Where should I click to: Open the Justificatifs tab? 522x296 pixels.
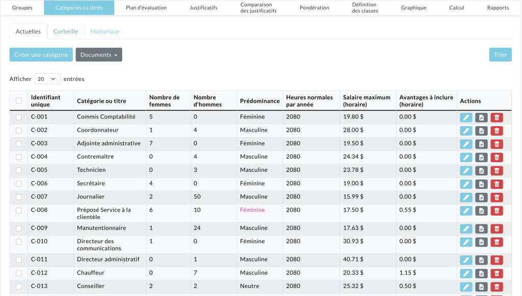point(203,8)
